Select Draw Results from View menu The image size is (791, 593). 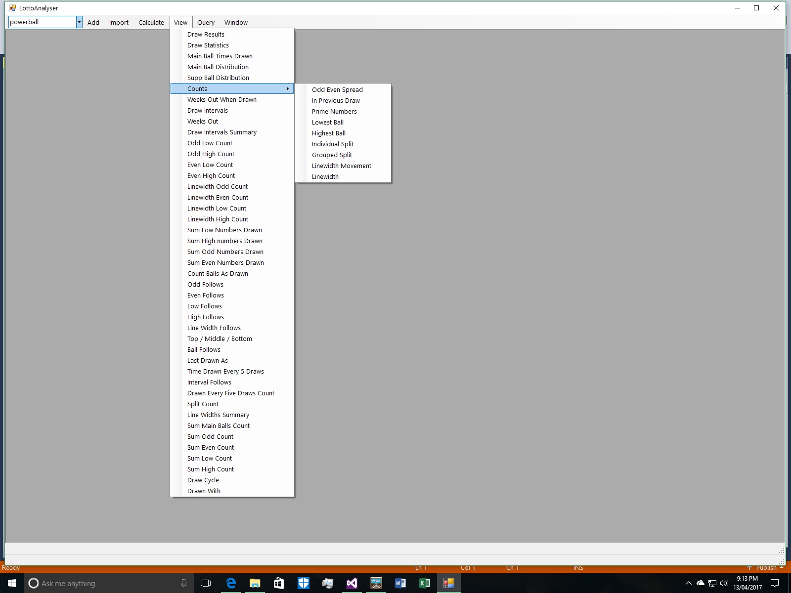click(x=232, y=34)
